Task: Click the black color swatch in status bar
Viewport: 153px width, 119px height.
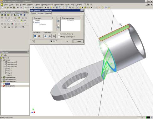Action: coord(148,117)
